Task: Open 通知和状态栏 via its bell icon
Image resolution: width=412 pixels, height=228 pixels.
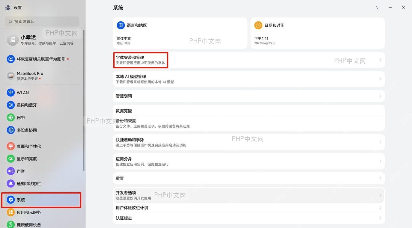Action: click(11, 184)
